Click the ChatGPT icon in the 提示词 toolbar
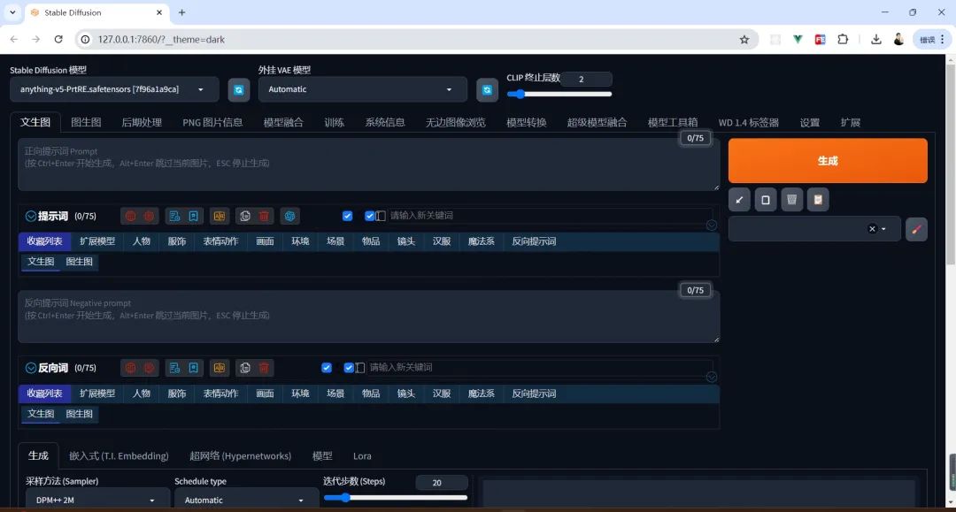 (x=289, y=216)
